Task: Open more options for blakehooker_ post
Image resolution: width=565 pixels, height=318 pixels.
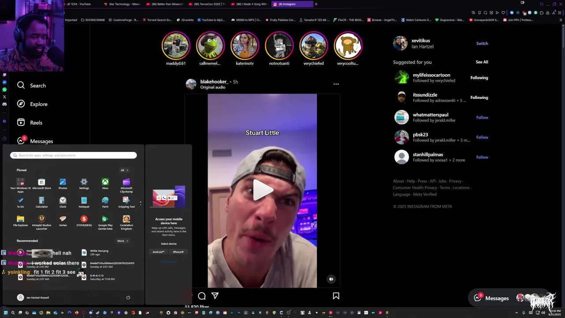Action: coord(336,84)
